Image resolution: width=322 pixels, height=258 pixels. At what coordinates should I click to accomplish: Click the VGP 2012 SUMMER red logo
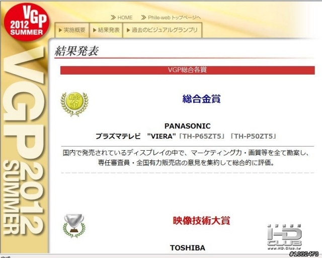[27, 22]
